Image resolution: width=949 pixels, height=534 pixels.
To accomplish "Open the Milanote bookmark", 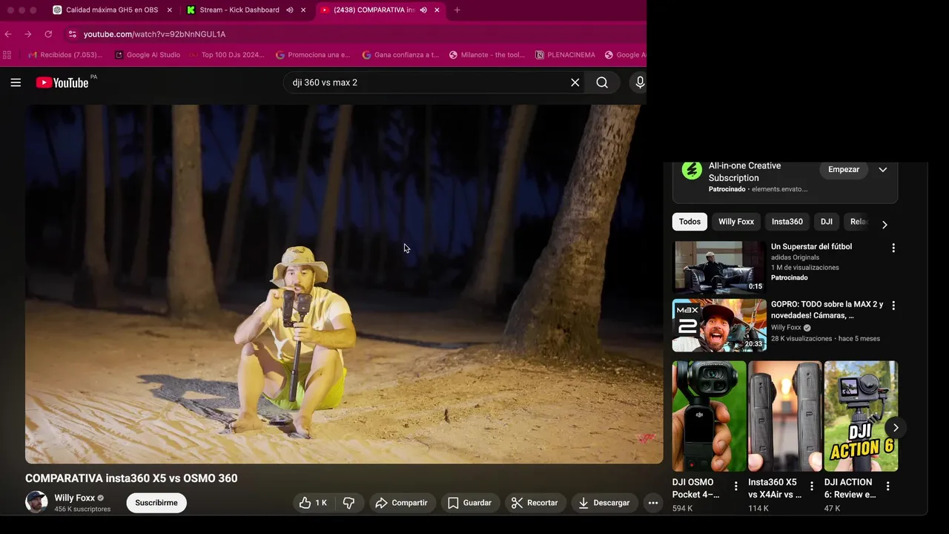I will (486, 55).
